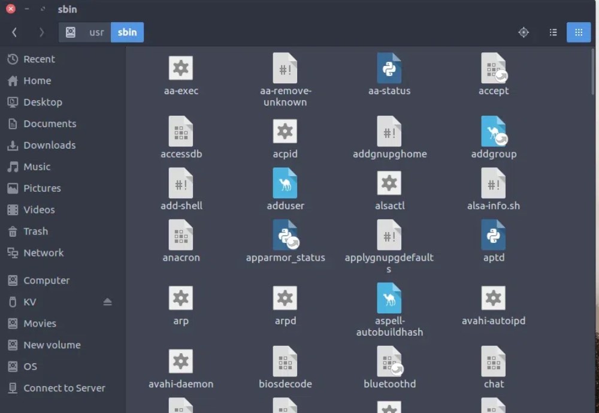Select the New volume drive
599x413 pixels.
52,345
